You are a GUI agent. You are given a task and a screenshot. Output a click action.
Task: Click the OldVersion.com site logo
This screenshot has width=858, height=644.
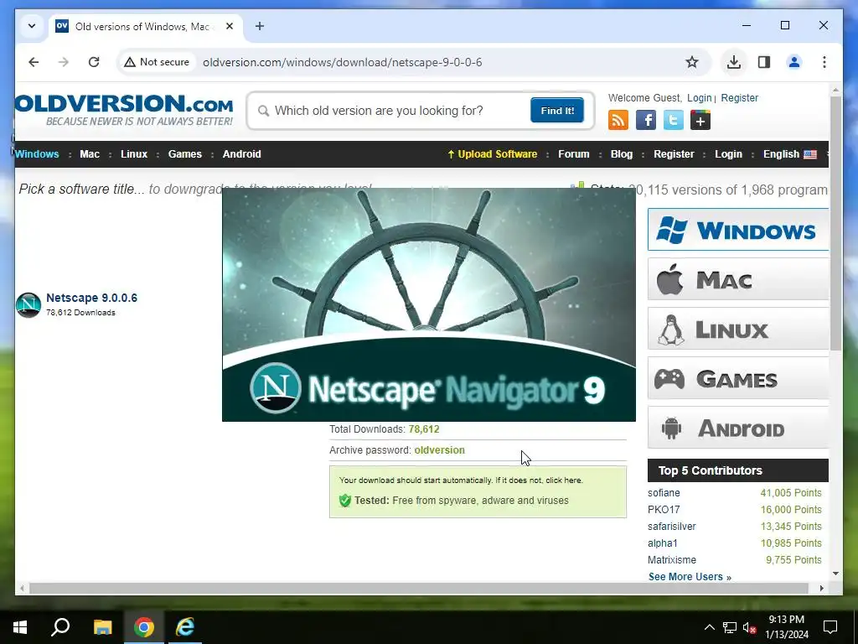pos(124,110)
